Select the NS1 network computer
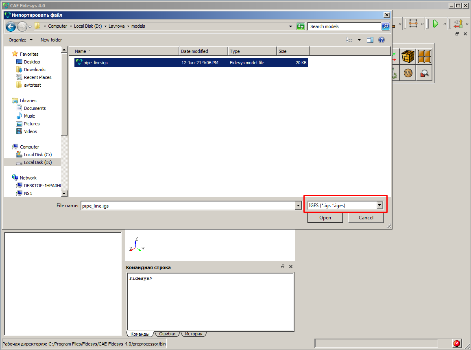This screenshot has width=471, height=350. coord(28,193)
